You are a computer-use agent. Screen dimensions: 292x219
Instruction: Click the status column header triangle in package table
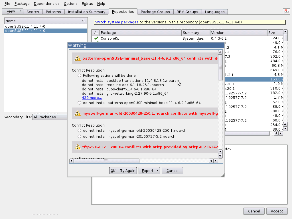click(x=96, y=33)
